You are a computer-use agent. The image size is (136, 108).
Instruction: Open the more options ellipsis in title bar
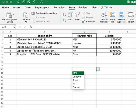point(46,2)
